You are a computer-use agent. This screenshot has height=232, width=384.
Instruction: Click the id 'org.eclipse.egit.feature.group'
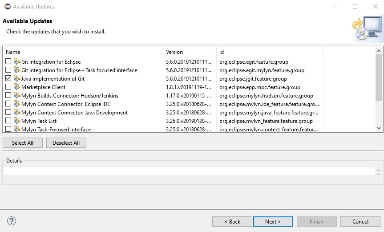click(254, 62)
